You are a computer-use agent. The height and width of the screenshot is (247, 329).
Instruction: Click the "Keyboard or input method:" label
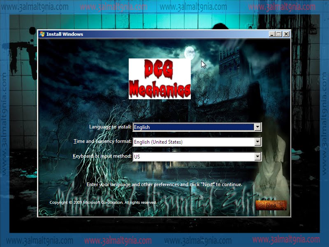pyautogui.click(x=102, y=156)
